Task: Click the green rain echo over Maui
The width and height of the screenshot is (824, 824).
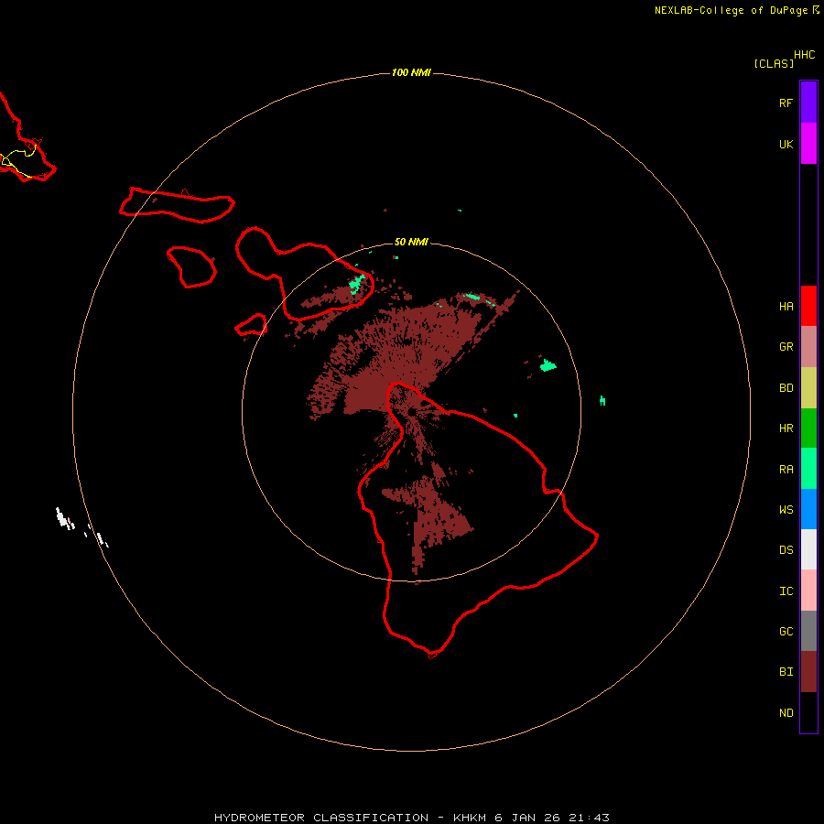Action: [x=357, y=283]
